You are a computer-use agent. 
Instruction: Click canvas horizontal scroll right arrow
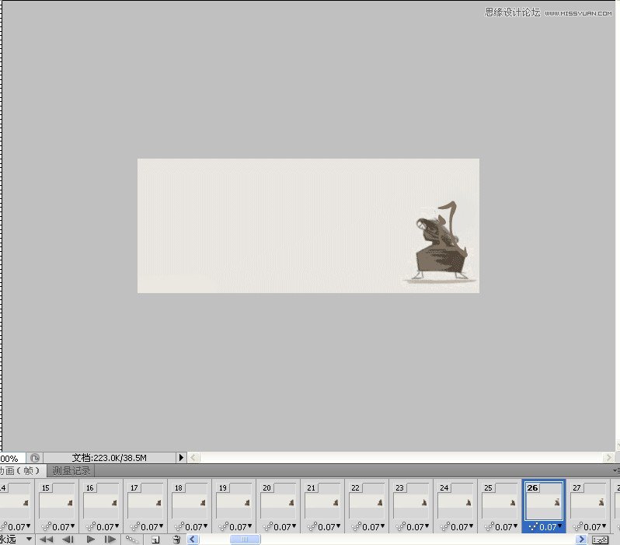click(608, 458)
